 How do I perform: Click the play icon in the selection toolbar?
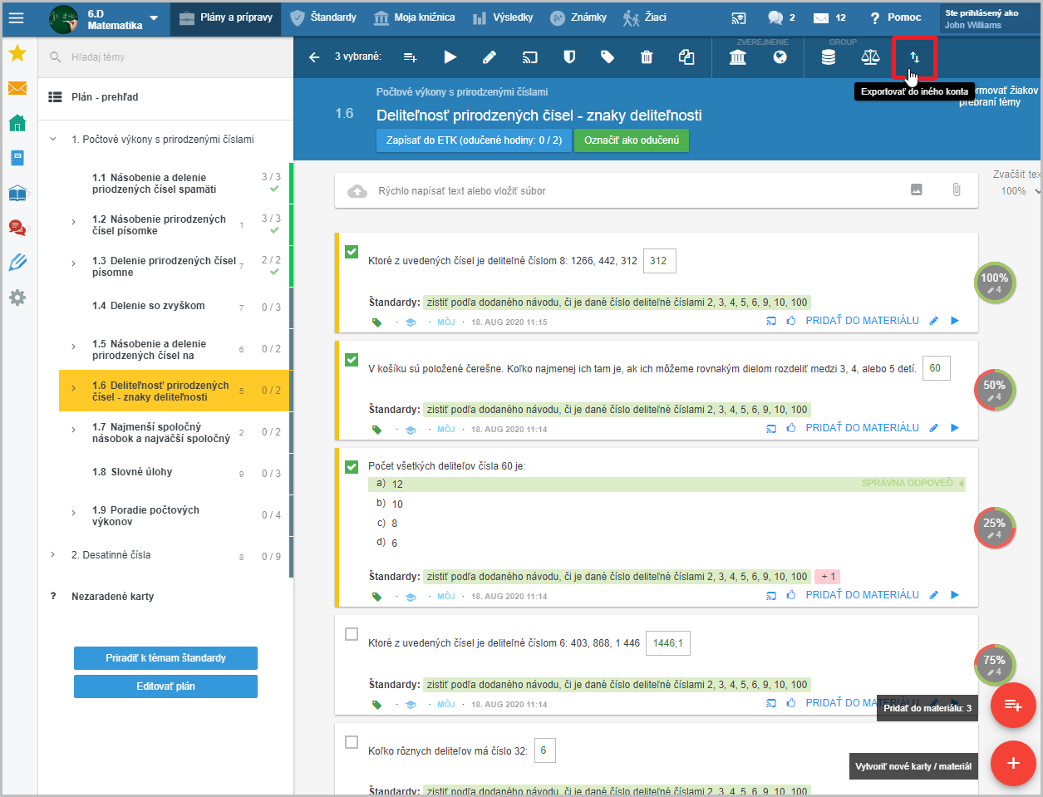(450, 57)
